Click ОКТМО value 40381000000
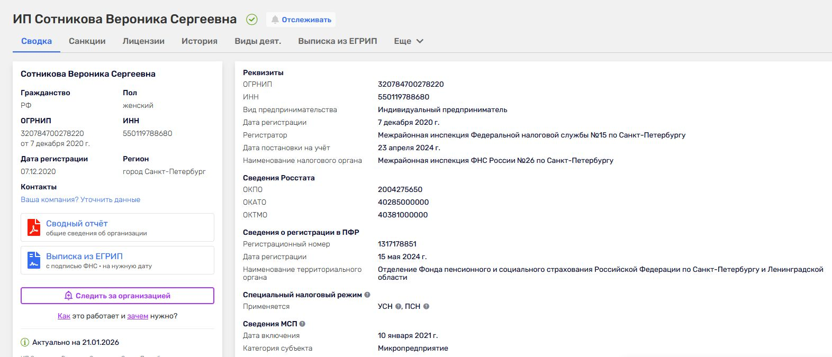This screenshot has width=832, height=357. [403, 215]
